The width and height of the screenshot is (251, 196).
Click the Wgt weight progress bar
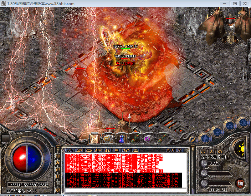[220, 184]
